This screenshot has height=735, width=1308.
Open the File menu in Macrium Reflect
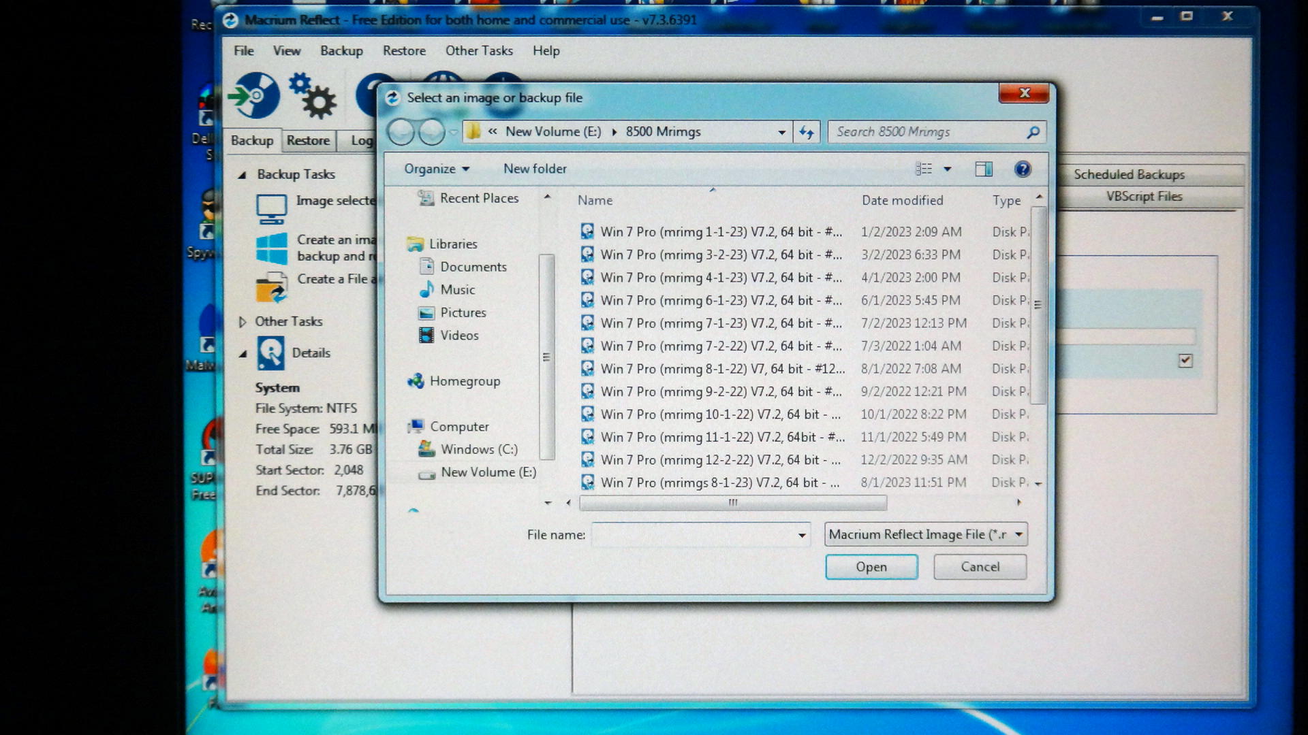243,50
